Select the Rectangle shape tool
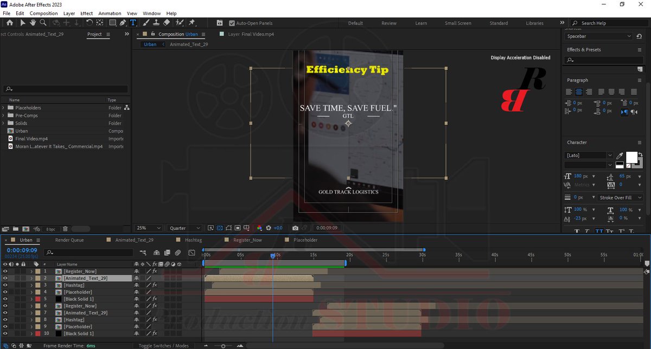This screenshot has width=651, height=349. click(x=113, y=23)
